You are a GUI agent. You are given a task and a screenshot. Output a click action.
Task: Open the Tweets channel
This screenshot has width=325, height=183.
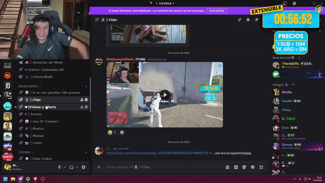coord(53,114)
